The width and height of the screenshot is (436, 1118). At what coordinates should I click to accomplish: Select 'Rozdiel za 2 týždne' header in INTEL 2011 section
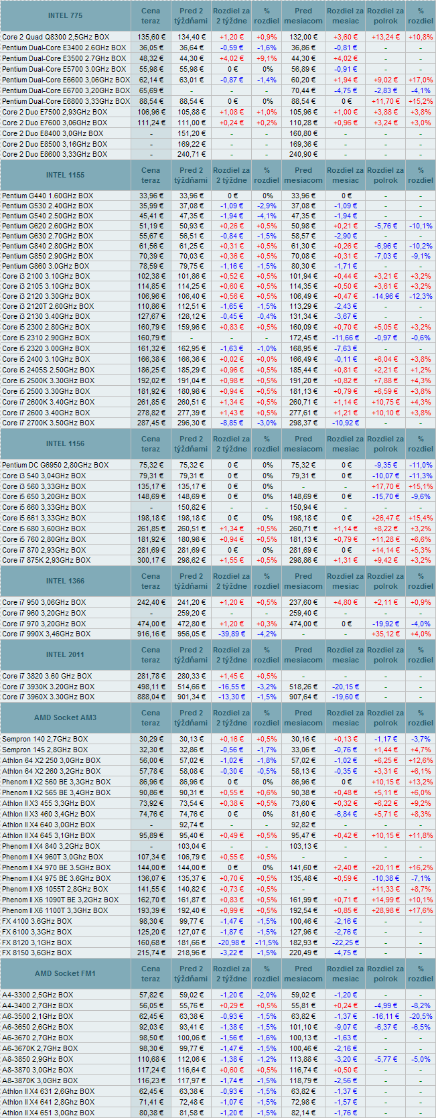point(232,654)
